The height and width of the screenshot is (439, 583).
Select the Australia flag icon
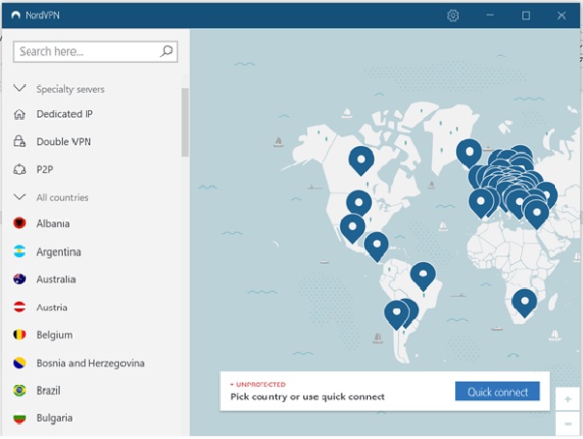pyautogui.click(x=19, y=279)
